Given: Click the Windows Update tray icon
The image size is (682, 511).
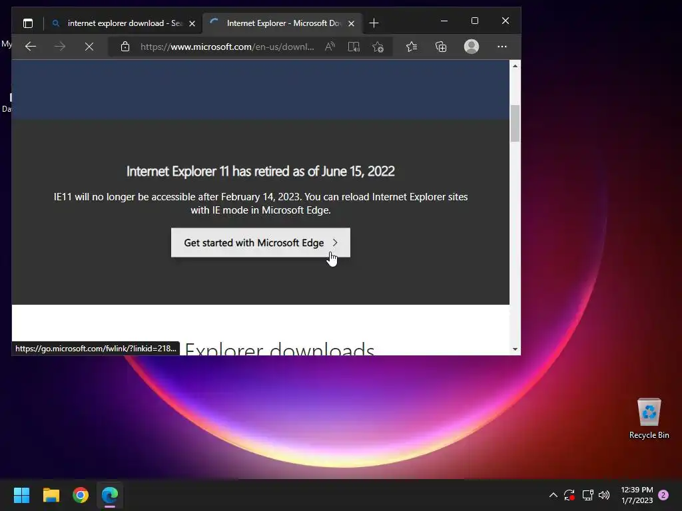Looking at the screenshot, I should [569, 495].
